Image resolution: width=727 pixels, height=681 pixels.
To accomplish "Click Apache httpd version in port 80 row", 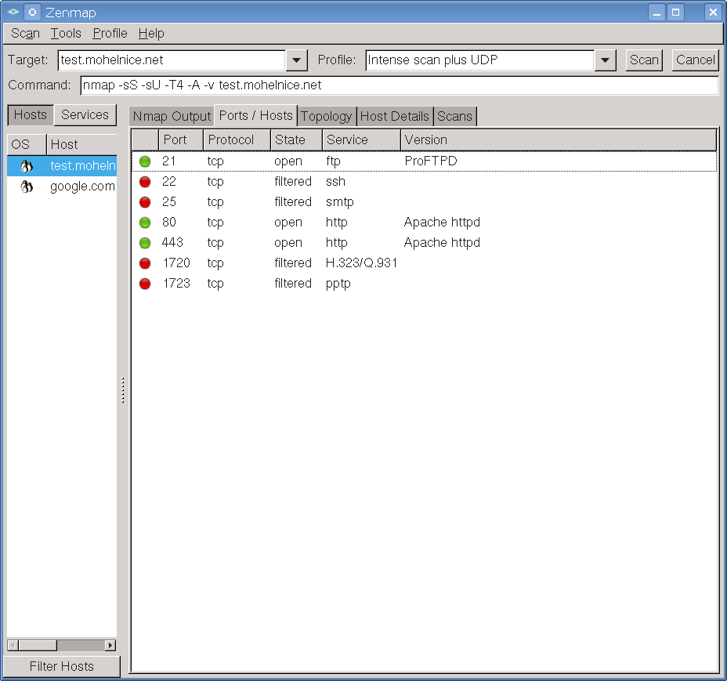I will click(442, 223).
